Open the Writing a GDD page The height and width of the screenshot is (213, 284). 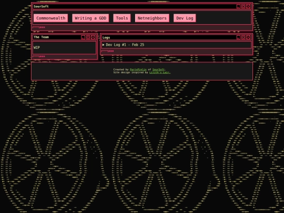pos(90,18)
